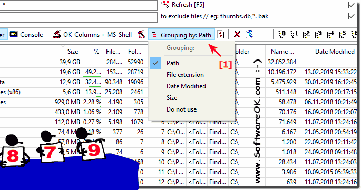This screenshot has height=190, width=361.
Task: Click the 19,6 GB size cell
Action: click(x=70, y=72)
